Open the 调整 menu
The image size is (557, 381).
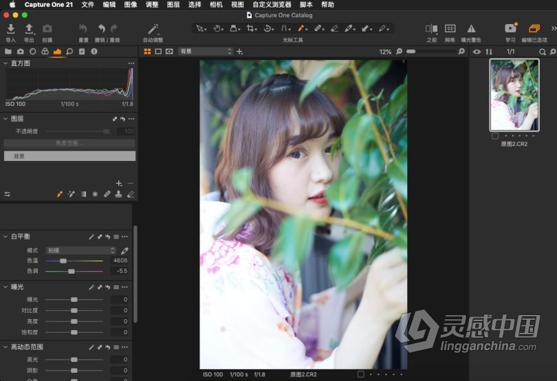coord(152,5)
